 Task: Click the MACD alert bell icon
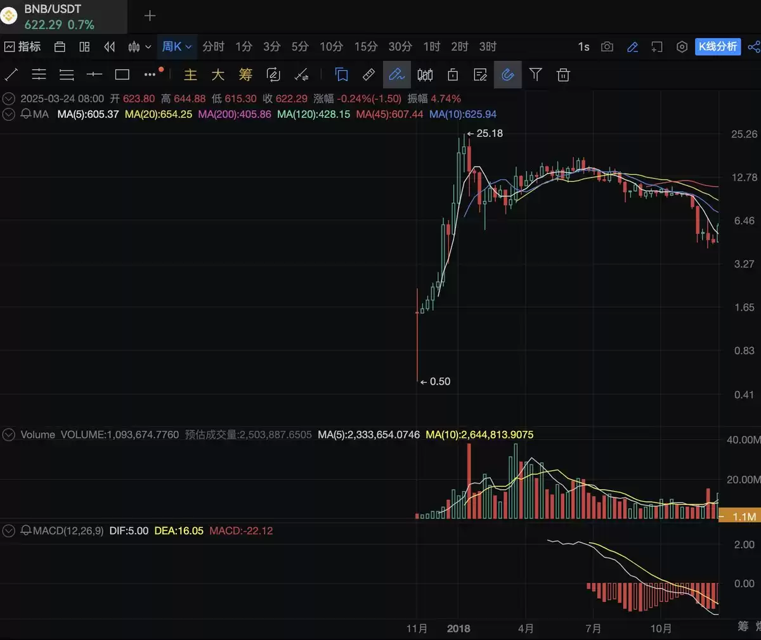point(26,530)
